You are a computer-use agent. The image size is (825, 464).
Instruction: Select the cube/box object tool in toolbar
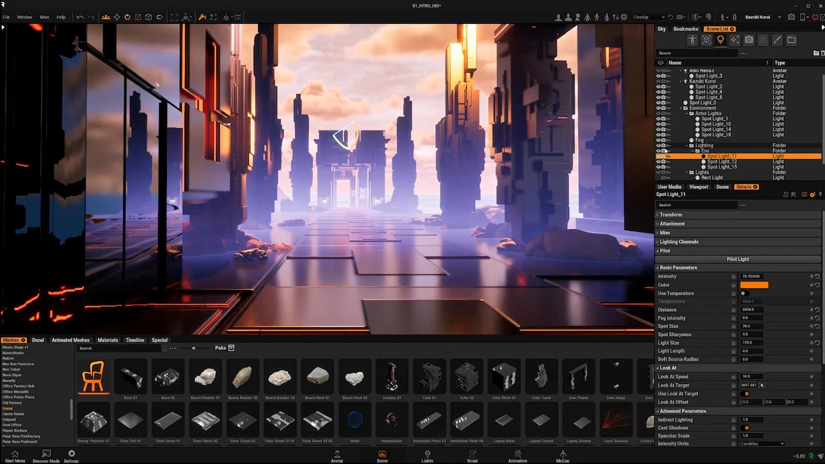click(148, 17)
